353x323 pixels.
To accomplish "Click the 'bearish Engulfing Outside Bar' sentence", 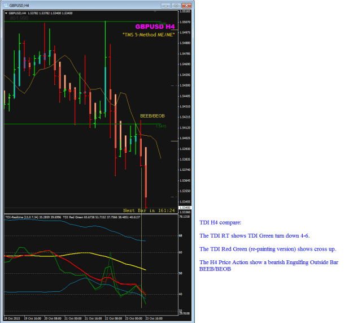I will point(269,265).
